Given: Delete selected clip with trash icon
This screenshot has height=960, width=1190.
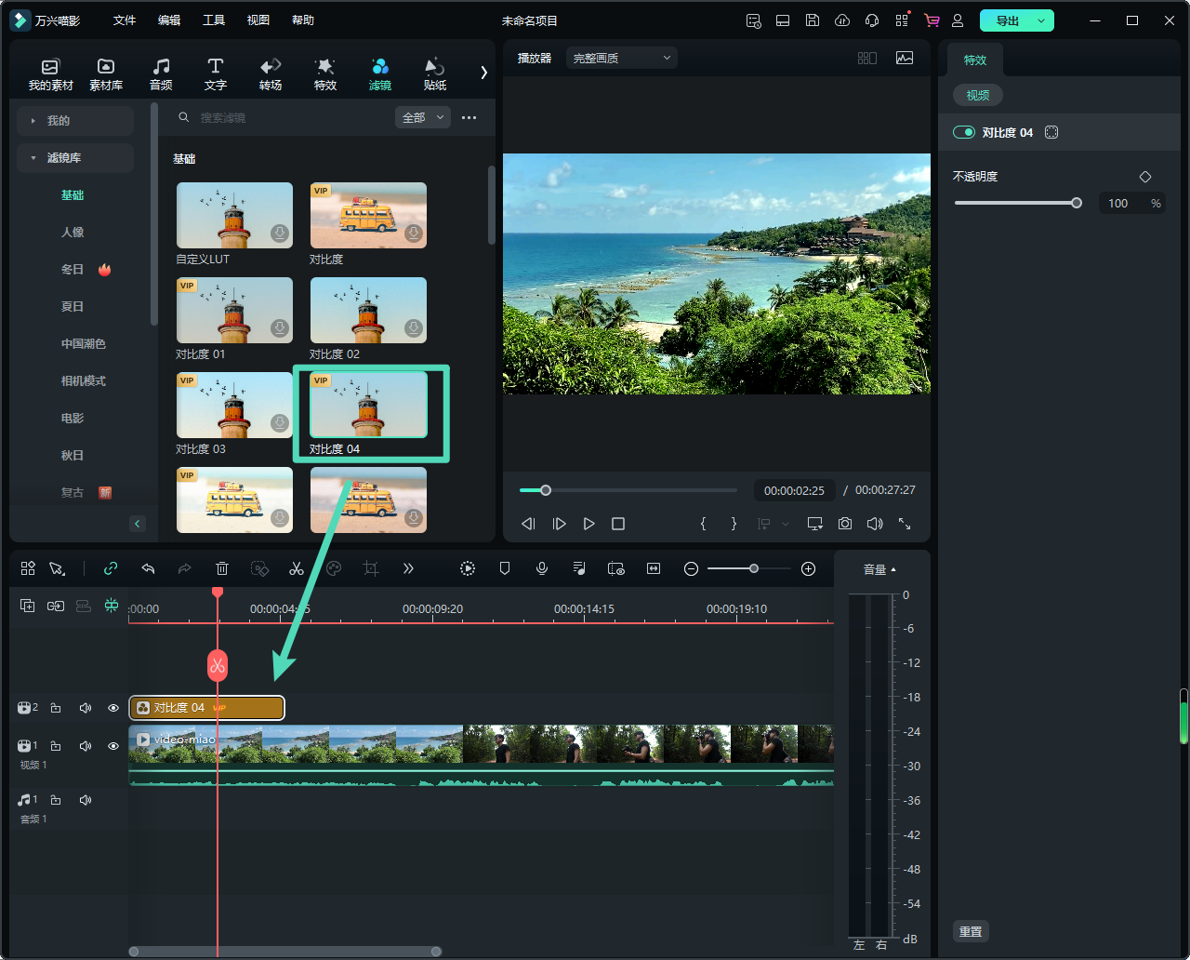Looking at the screenshot, I should coord(222,568).
